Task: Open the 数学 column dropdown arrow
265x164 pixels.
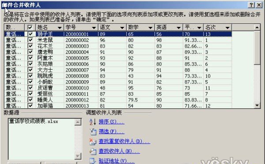Action: coord(151,28)
